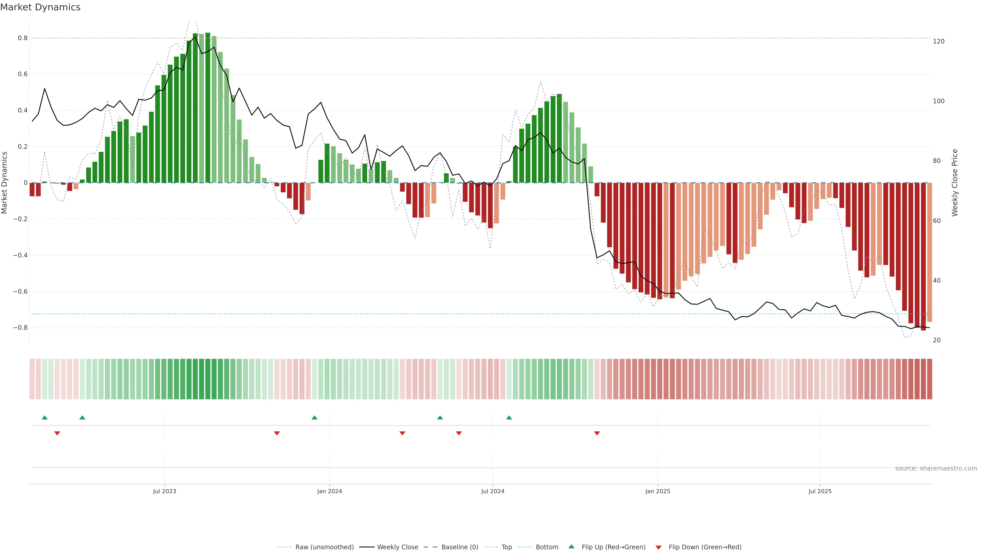Click the Jul 2023 x-axis label
The width and height of the screenshot is (990, 556).
click(164, 491)
